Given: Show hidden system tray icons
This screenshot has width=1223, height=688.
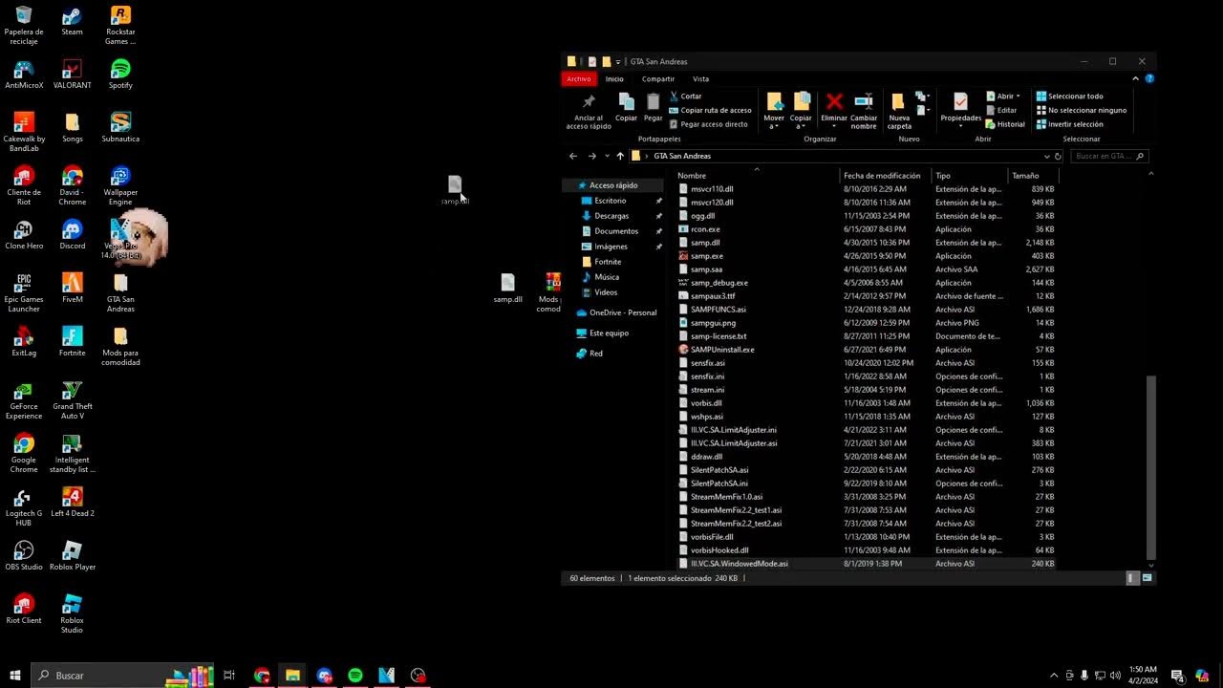Looking at the screenshot, I should click(x=1054, y=676).
